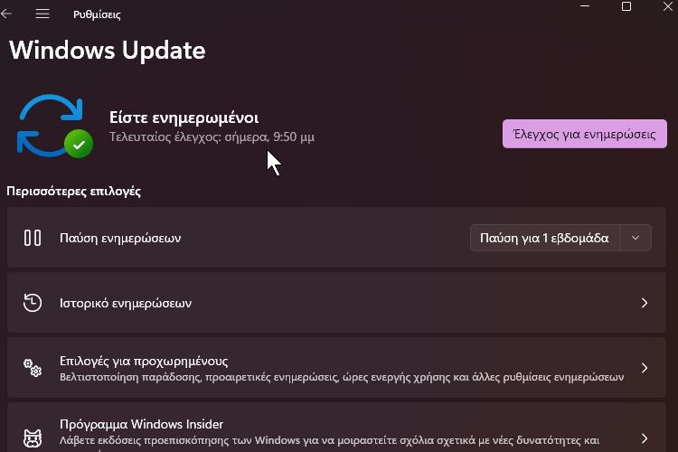The width and height of the screenshot is (678, 452).
Task: Open advanced options via right chevron
Action: 645,368
